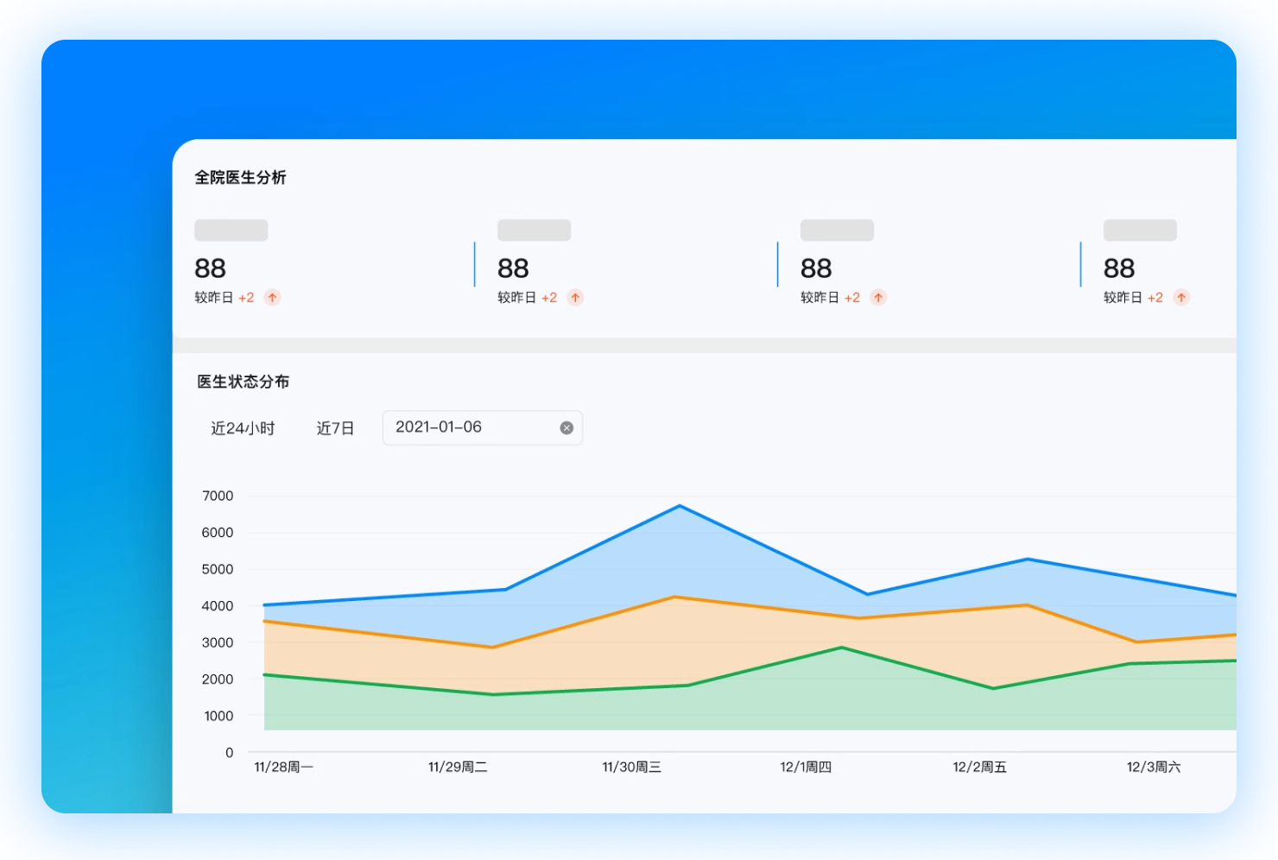Click the 12/1周四 x-axis label
This screenshot has width=1278, height=860.
point(806,767)
